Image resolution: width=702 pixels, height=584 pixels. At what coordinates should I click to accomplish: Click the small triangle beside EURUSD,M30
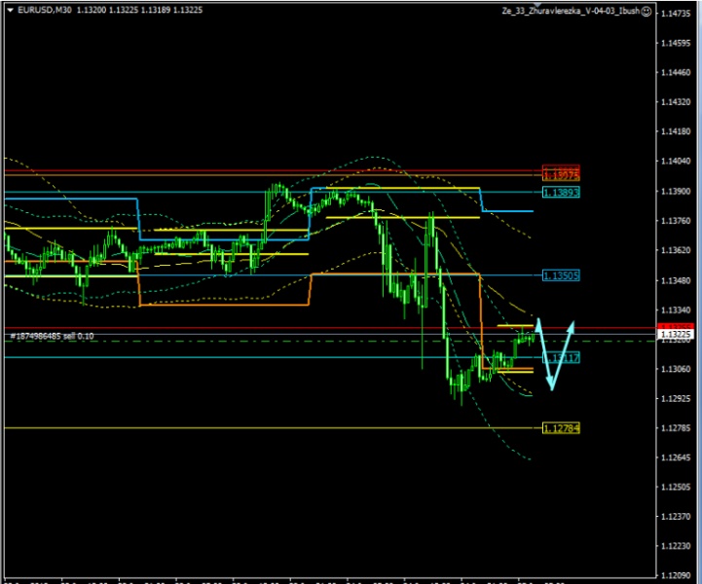point(9,10)
